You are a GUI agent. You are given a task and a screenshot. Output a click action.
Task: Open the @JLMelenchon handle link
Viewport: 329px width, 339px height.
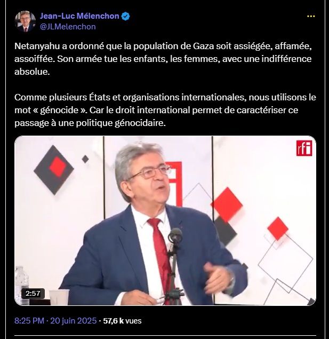tap(68, 27)
